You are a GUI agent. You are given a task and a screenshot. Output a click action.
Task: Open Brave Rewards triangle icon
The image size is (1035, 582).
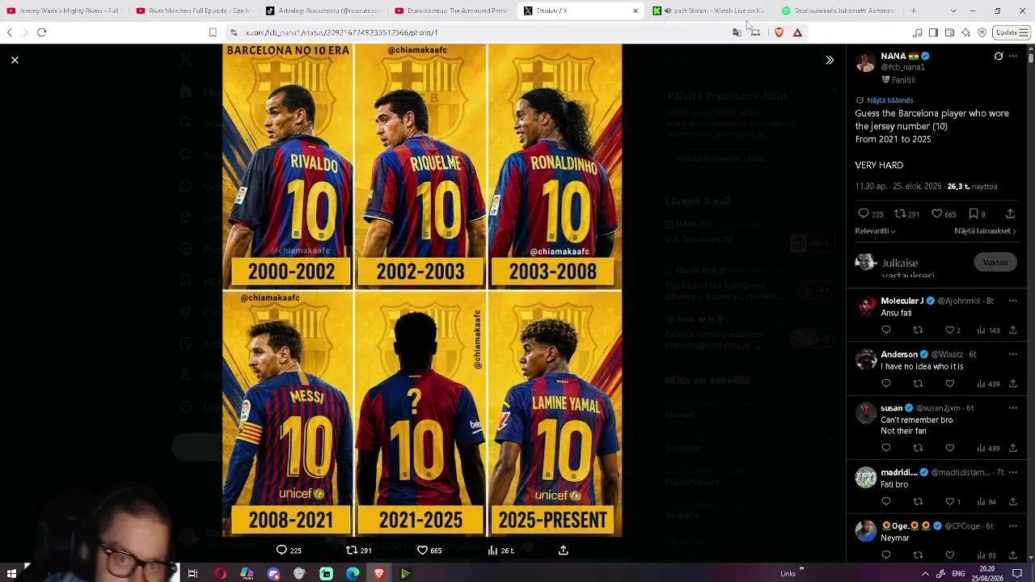[x=797, y=32]
